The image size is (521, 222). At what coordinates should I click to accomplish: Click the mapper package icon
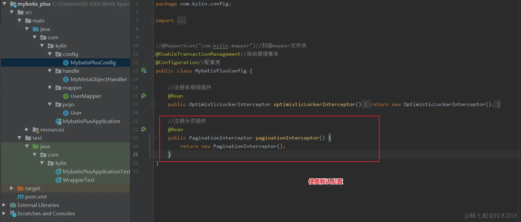(x=58, y=88)
